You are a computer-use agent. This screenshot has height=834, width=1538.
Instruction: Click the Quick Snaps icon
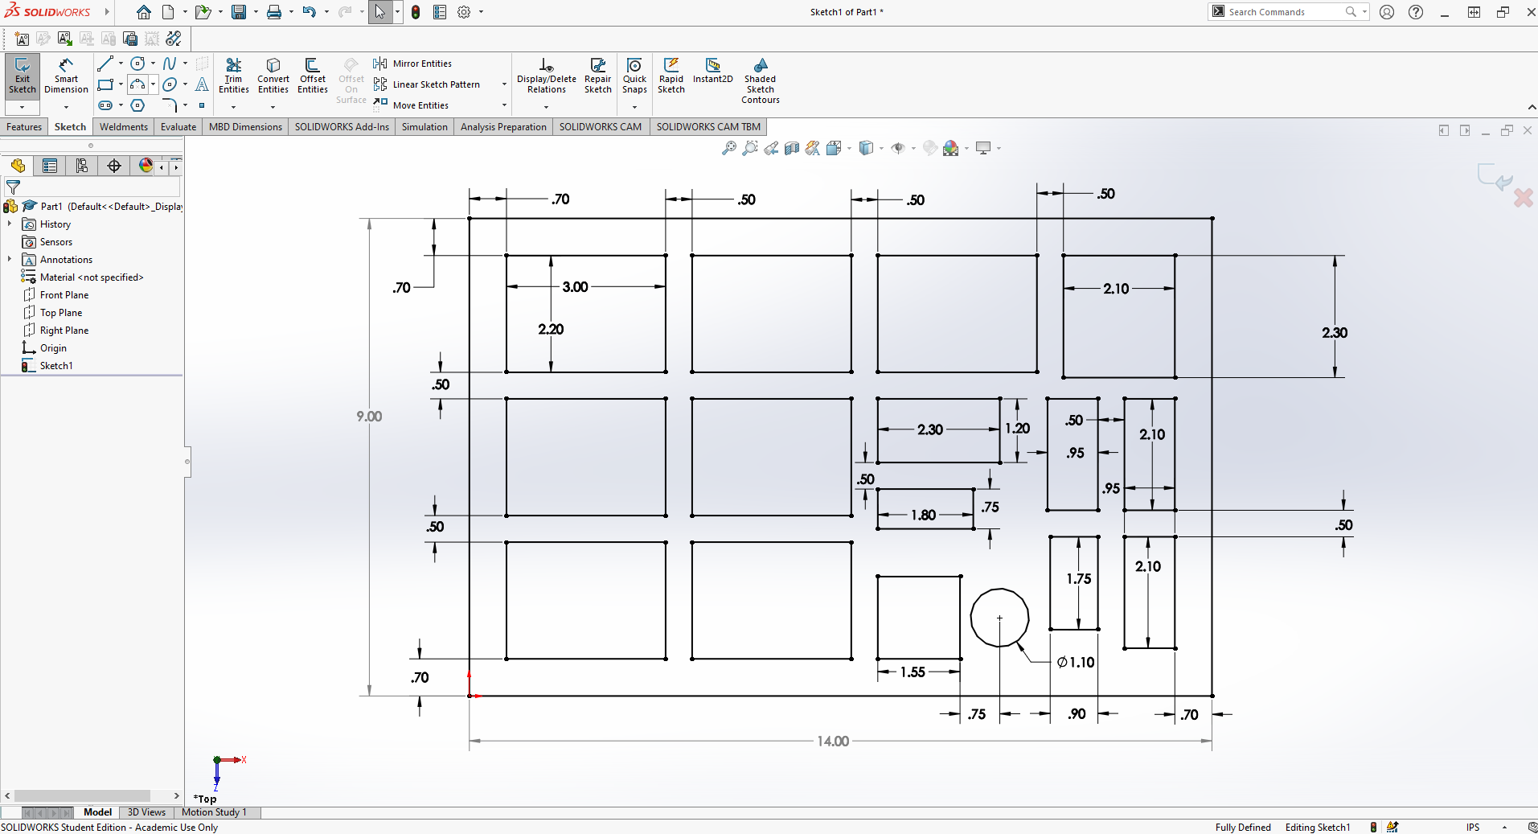pyautogui.click(x=634, y=76)
